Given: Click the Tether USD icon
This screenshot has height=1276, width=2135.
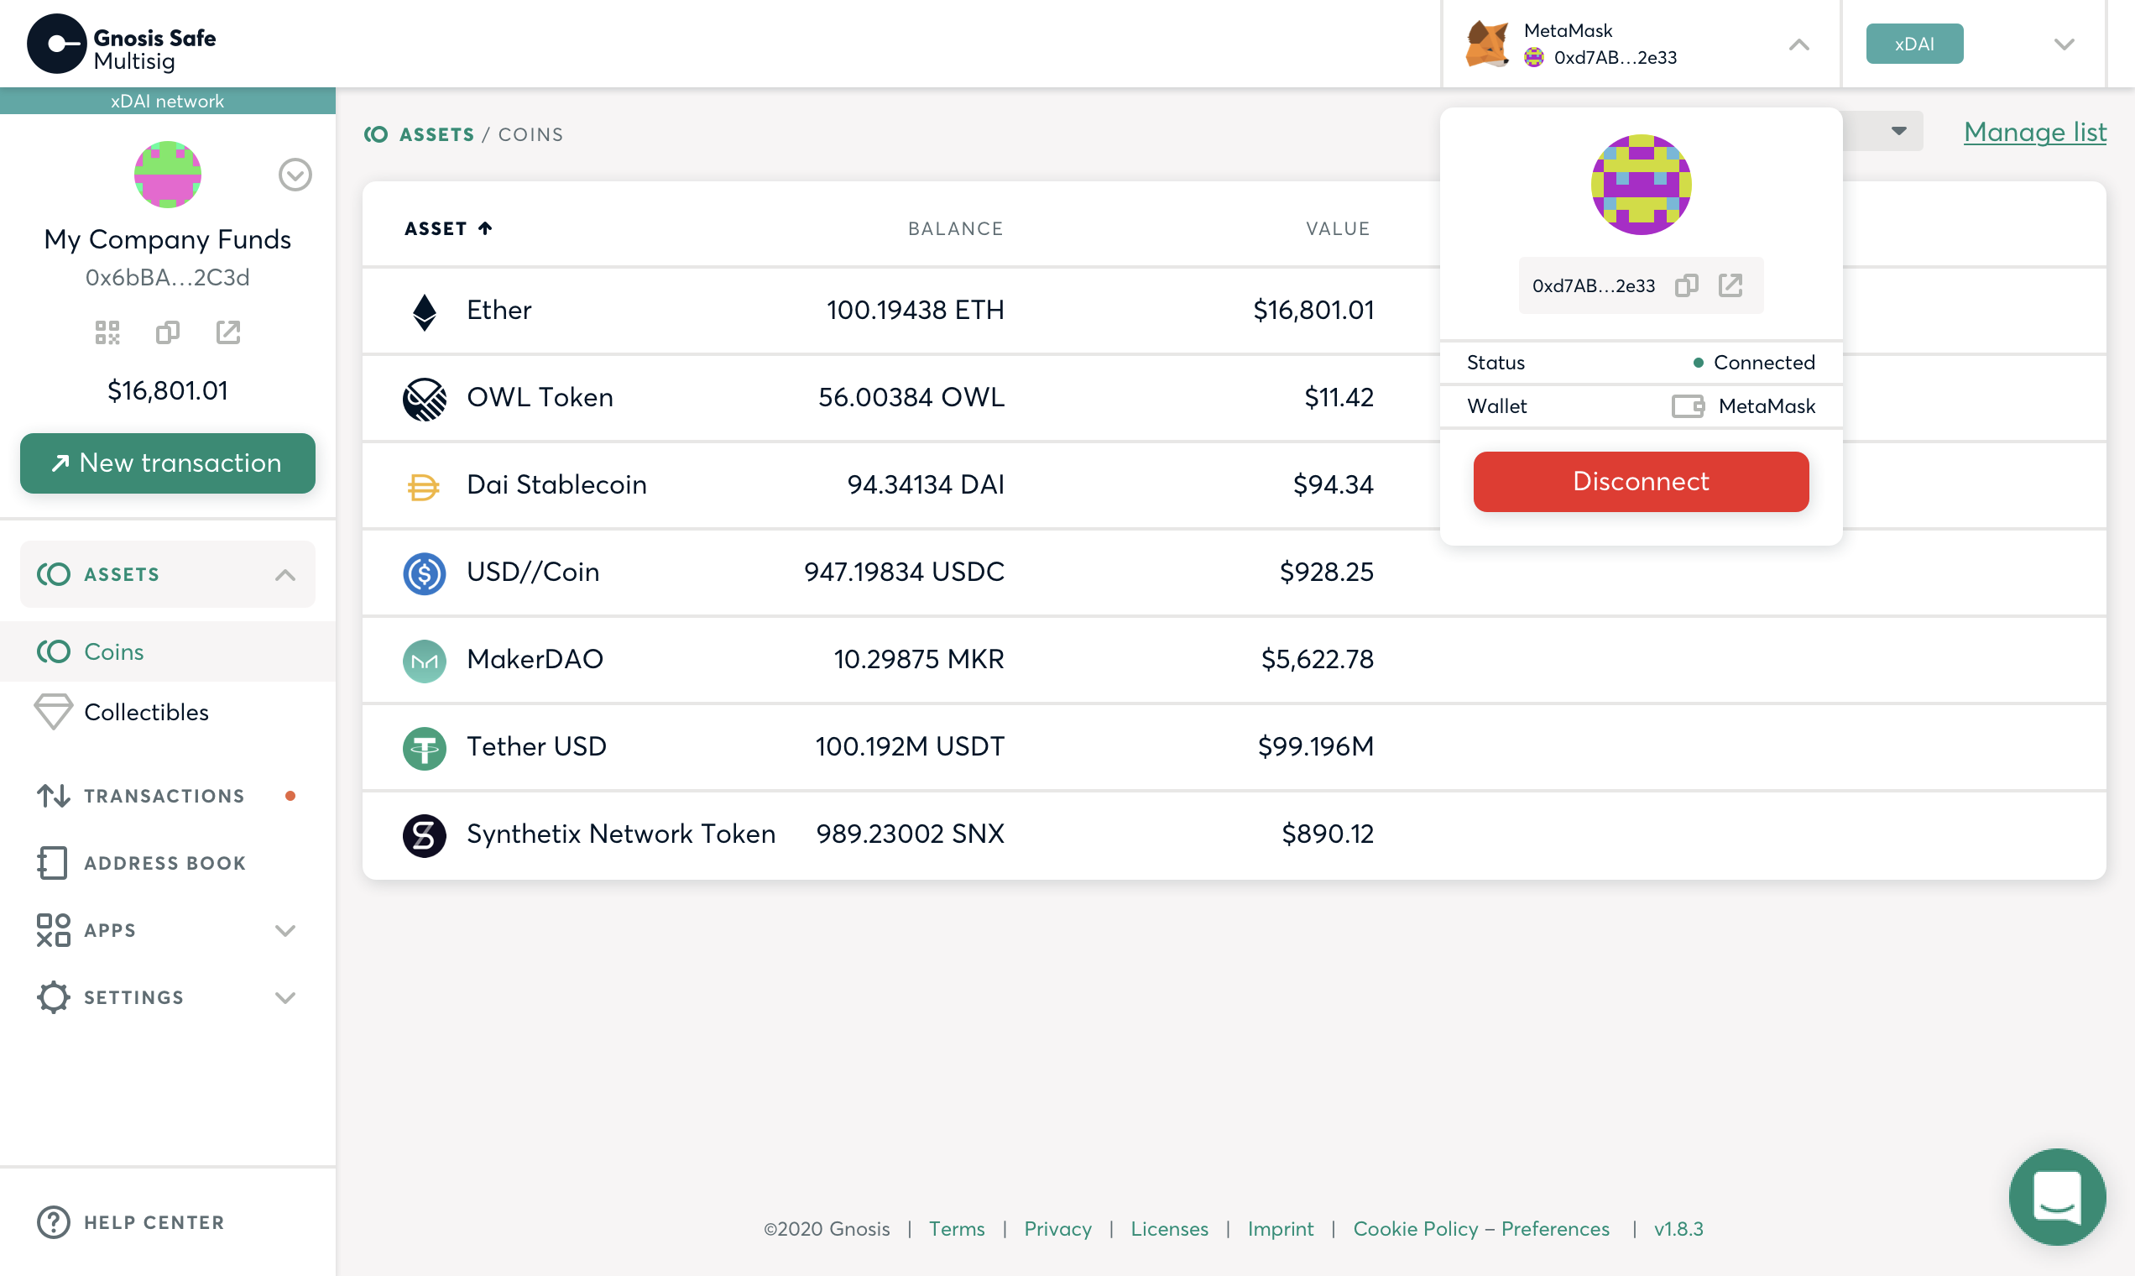Looking at the screenshot, I should click(425, 748).
